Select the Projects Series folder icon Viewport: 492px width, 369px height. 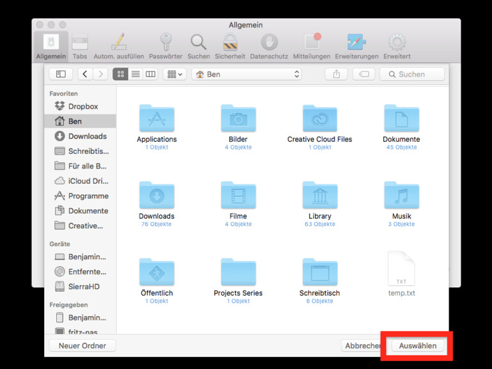(x=238, y=272)
